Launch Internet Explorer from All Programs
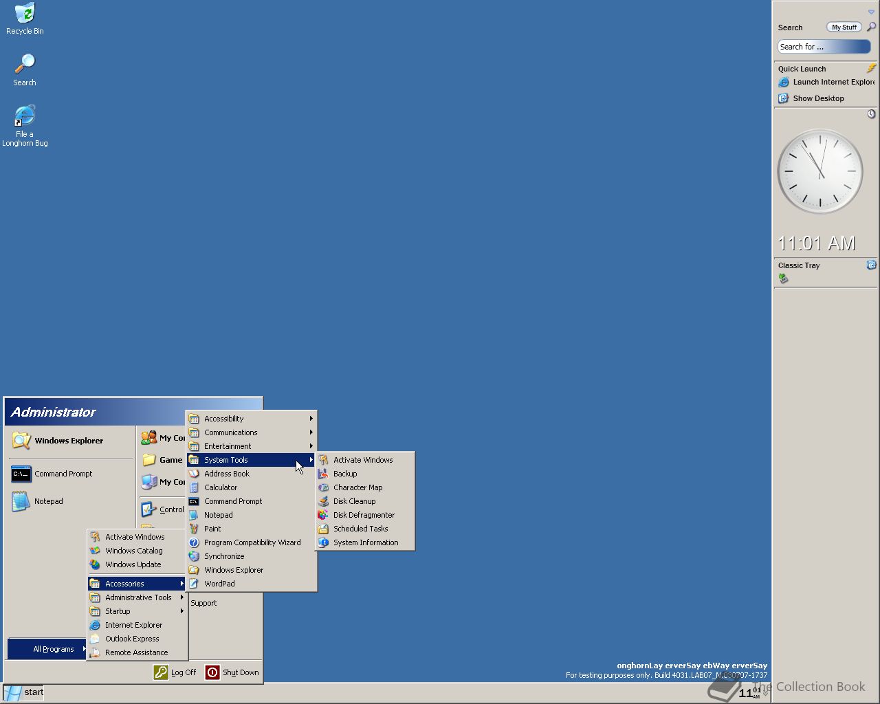This screenshot has width=880, height=704. [137, 625]
